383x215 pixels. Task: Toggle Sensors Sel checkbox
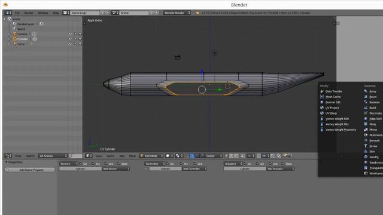point(81,164)
